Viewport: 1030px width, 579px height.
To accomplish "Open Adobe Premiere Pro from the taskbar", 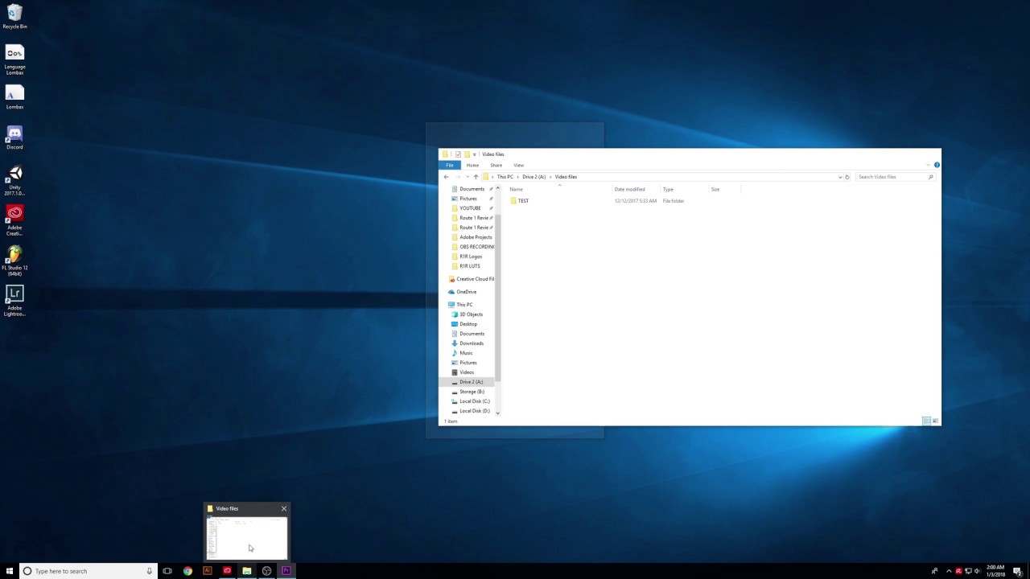I will [286, 571].
